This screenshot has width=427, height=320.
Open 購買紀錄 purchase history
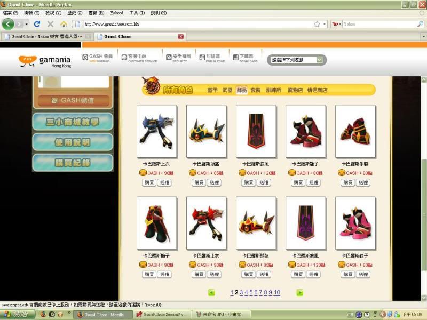(73, 163)
